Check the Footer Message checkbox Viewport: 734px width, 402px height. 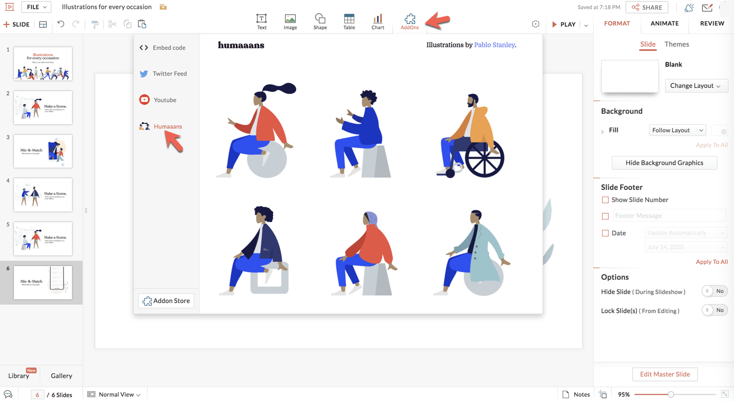coord(605,216)
